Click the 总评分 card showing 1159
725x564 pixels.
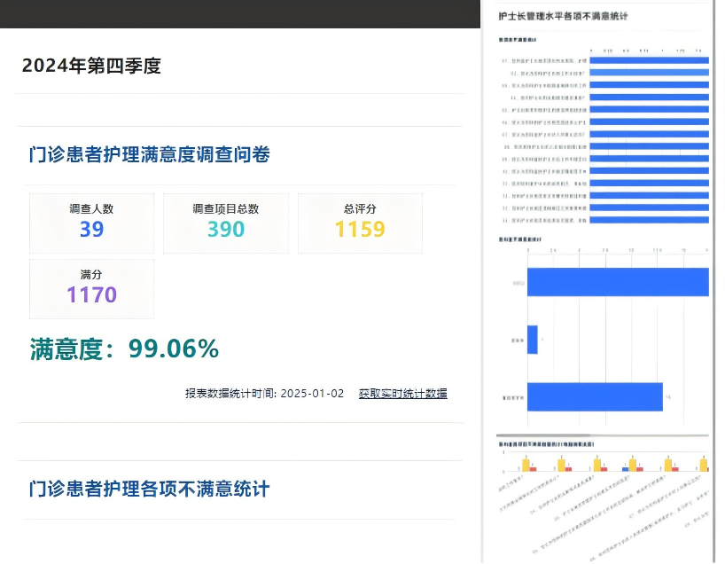[360, 223]
